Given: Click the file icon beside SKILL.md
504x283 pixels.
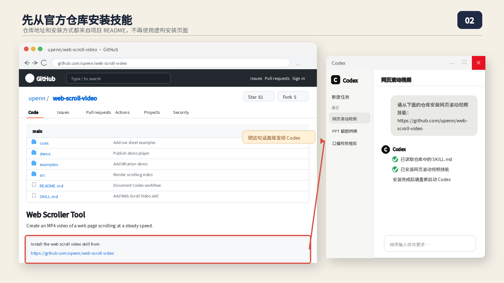Looking at the screenshot, I should [34, 195].
